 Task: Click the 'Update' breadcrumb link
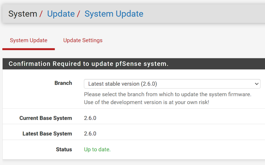point(61,14)
